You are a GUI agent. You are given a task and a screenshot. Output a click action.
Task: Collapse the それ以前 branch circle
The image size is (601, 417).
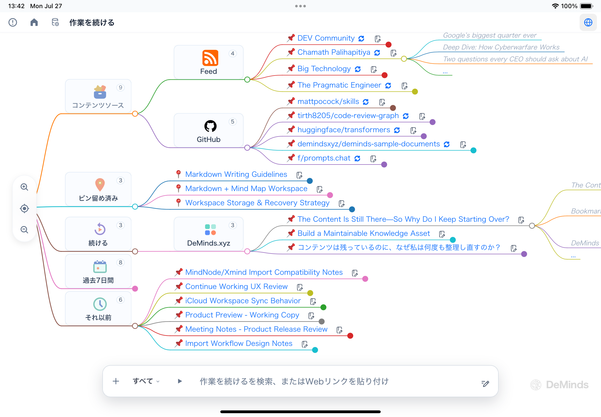pos(135,326)
